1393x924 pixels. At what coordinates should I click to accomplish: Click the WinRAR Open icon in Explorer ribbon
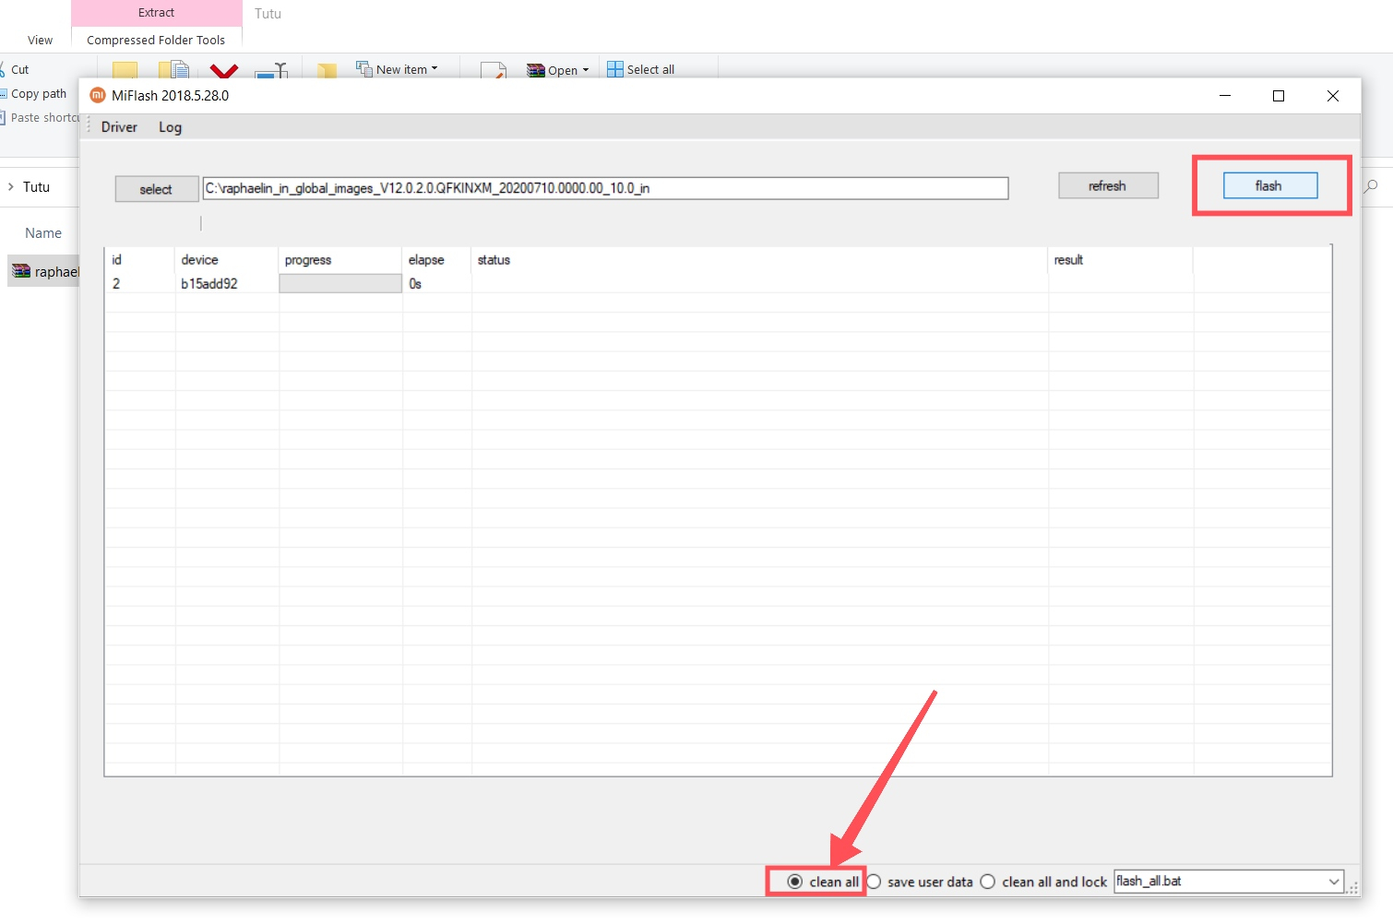[535, 70]
